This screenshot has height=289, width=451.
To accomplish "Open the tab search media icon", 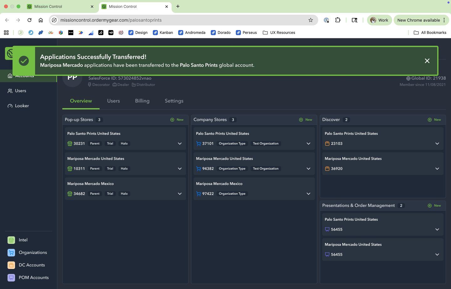I will click(355, 20).
